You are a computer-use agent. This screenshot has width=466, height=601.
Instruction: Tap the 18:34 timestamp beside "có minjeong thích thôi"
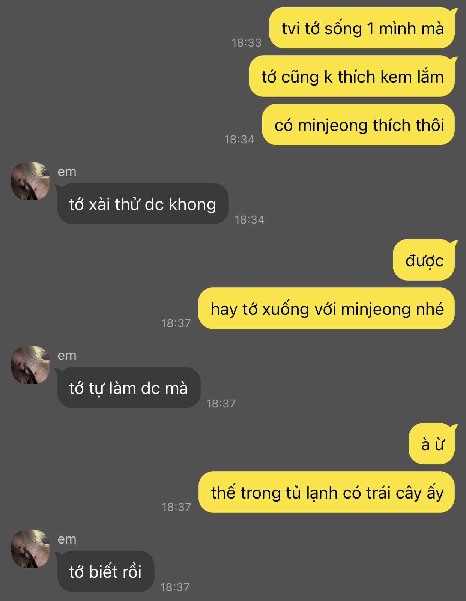click(239, 139)
